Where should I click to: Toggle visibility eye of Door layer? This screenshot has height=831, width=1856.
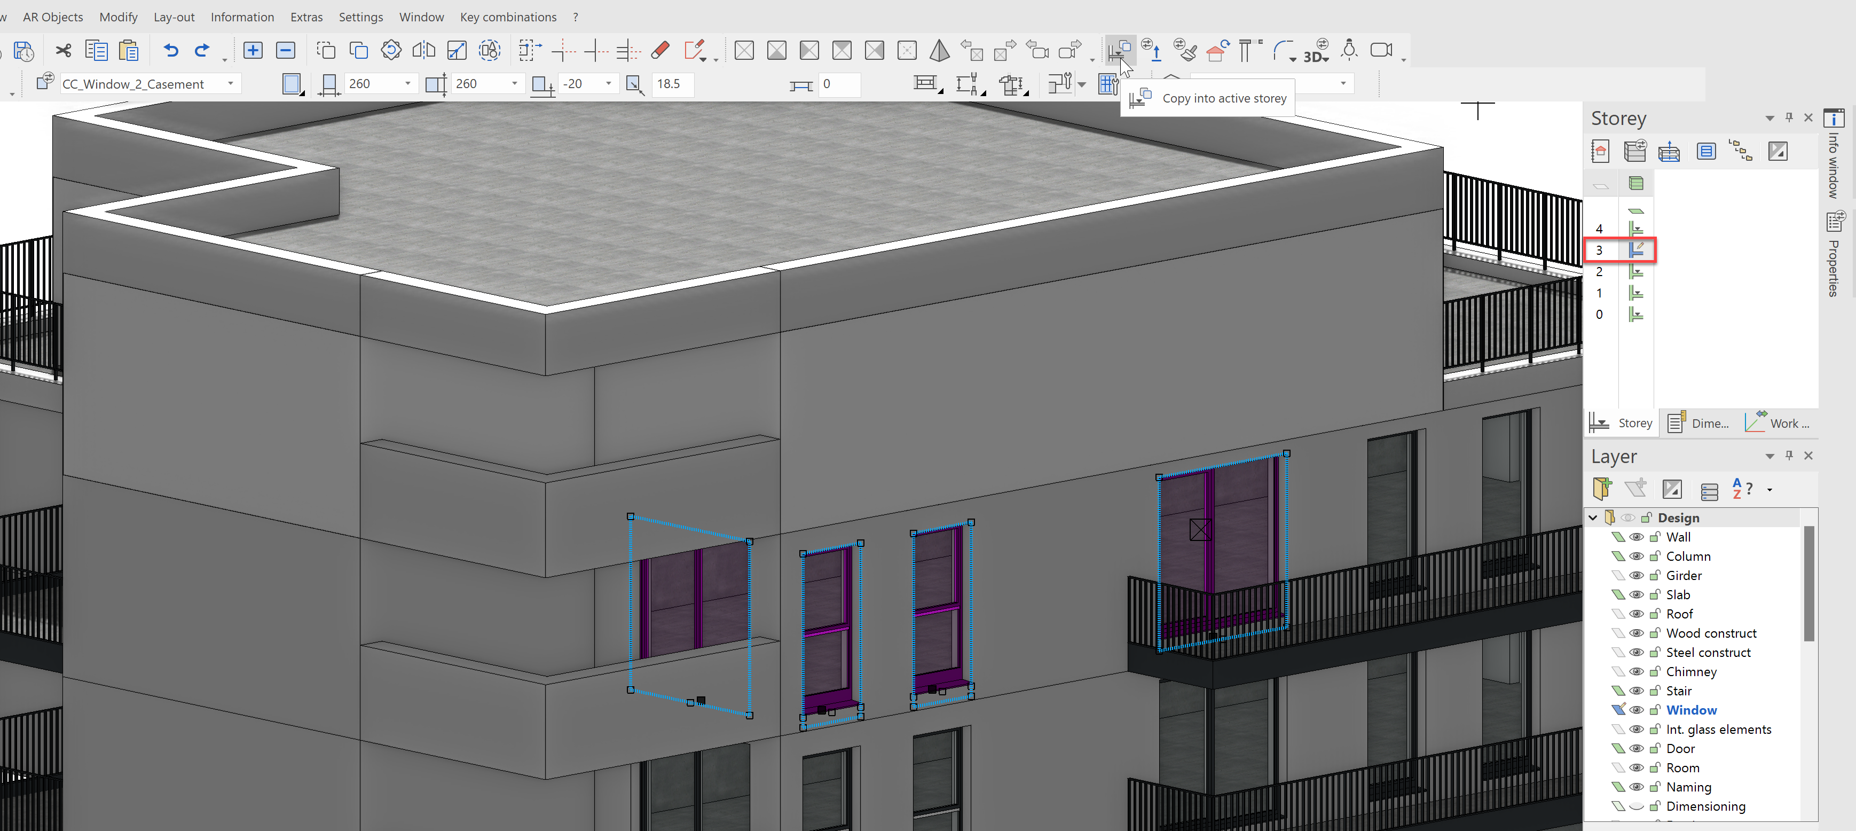[1637, 749]
